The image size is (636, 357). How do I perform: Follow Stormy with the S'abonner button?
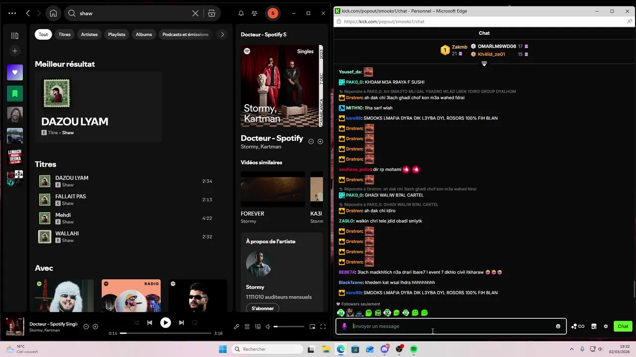(x=262, y=308)
